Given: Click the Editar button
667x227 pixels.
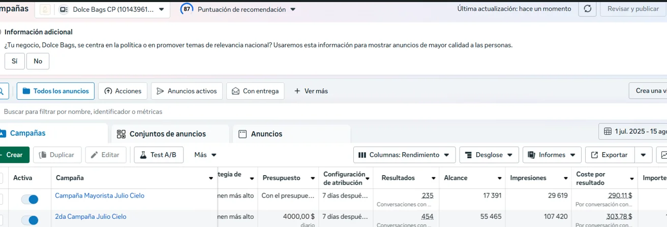Looking at the screenshot, I should 105,155.
